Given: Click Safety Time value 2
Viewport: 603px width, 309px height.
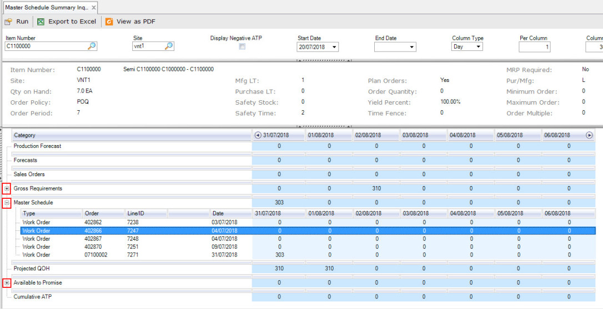Looking at the screenshot, I should pos(303,113).
